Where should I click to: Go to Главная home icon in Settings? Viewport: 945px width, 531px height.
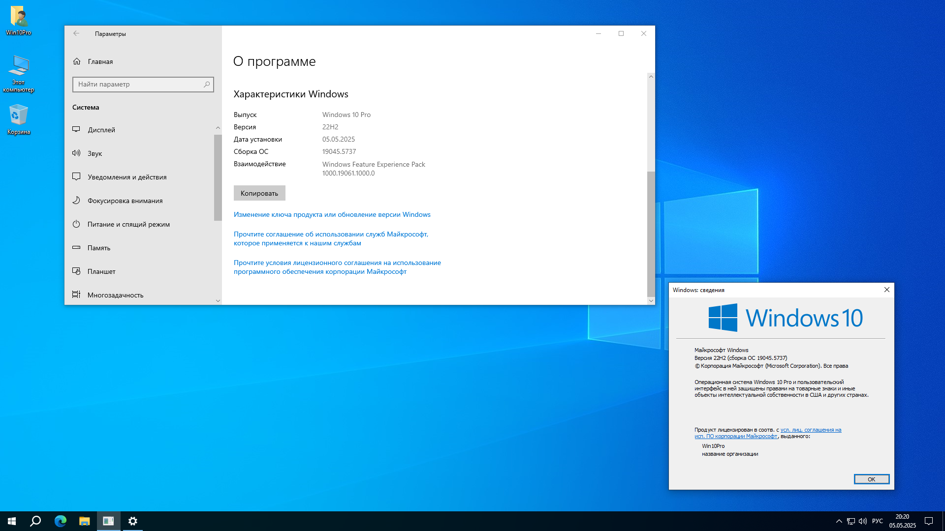click(x=76, y=61)
